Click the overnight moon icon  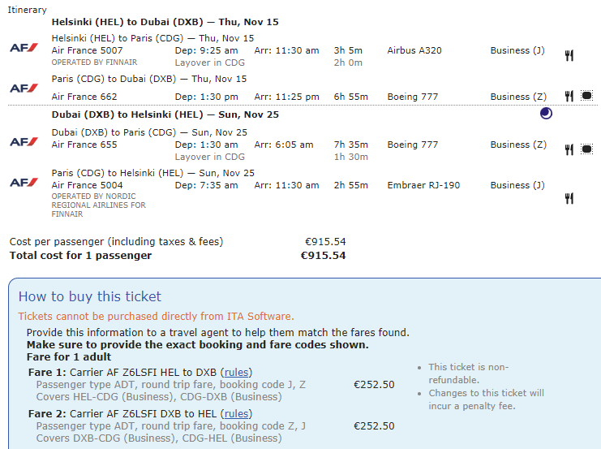tap(546, 114)
